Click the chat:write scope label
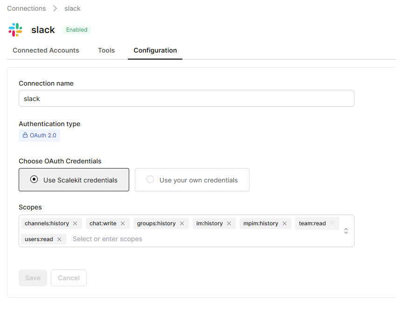The width and height of the screenshot is (396, 310). coord(103,223)
